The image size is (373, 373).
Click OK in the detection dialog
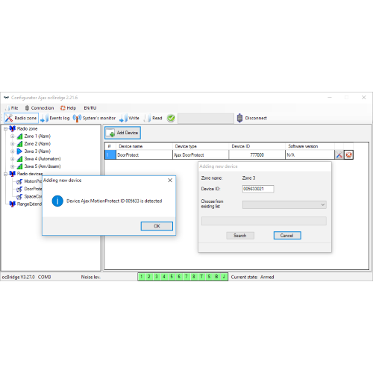click(157, 226)
